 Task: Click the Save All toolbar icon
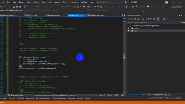(20, 7)
